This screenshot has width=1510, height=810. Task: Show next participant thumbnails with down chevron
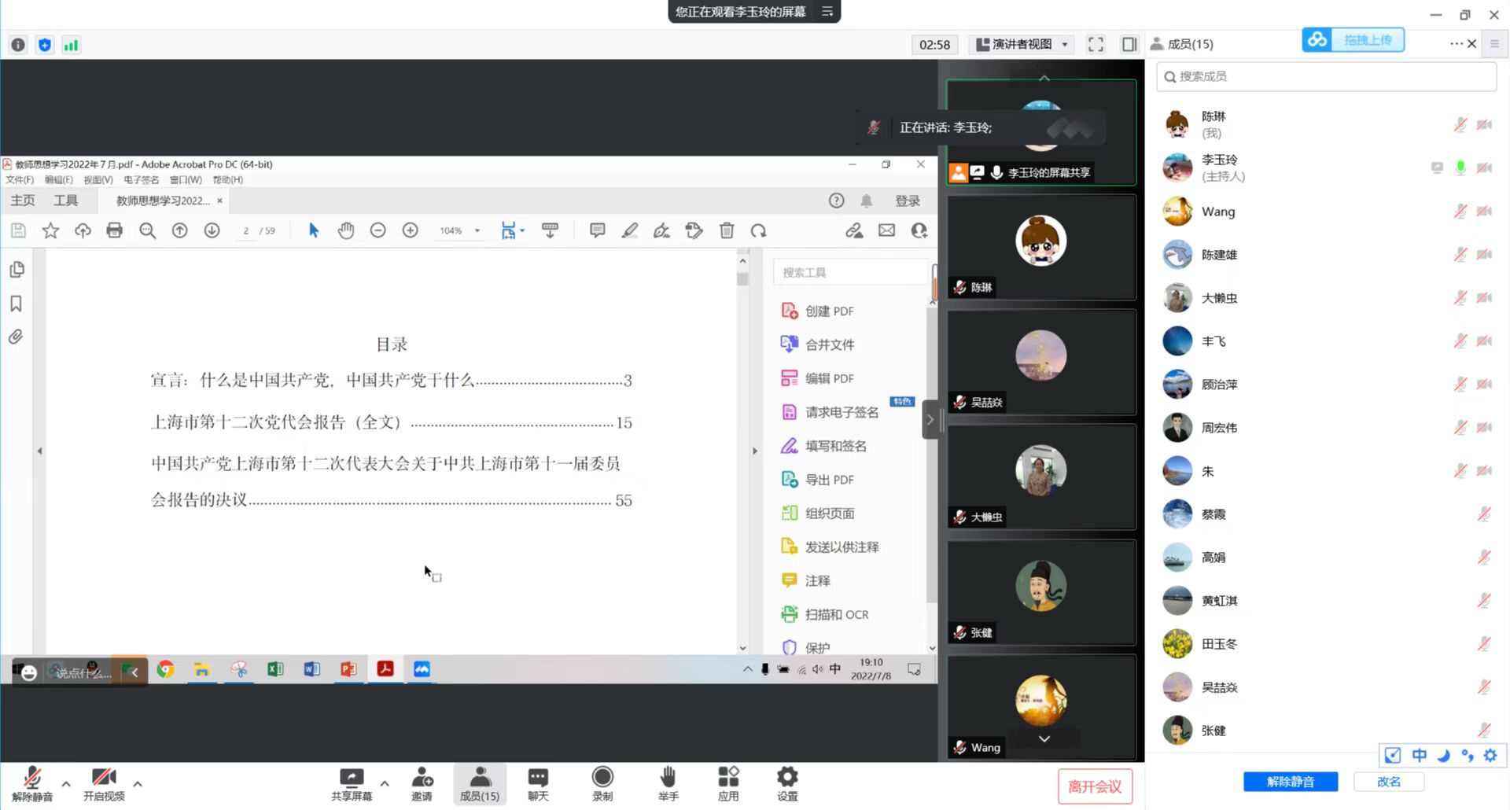coord(1044,738)
